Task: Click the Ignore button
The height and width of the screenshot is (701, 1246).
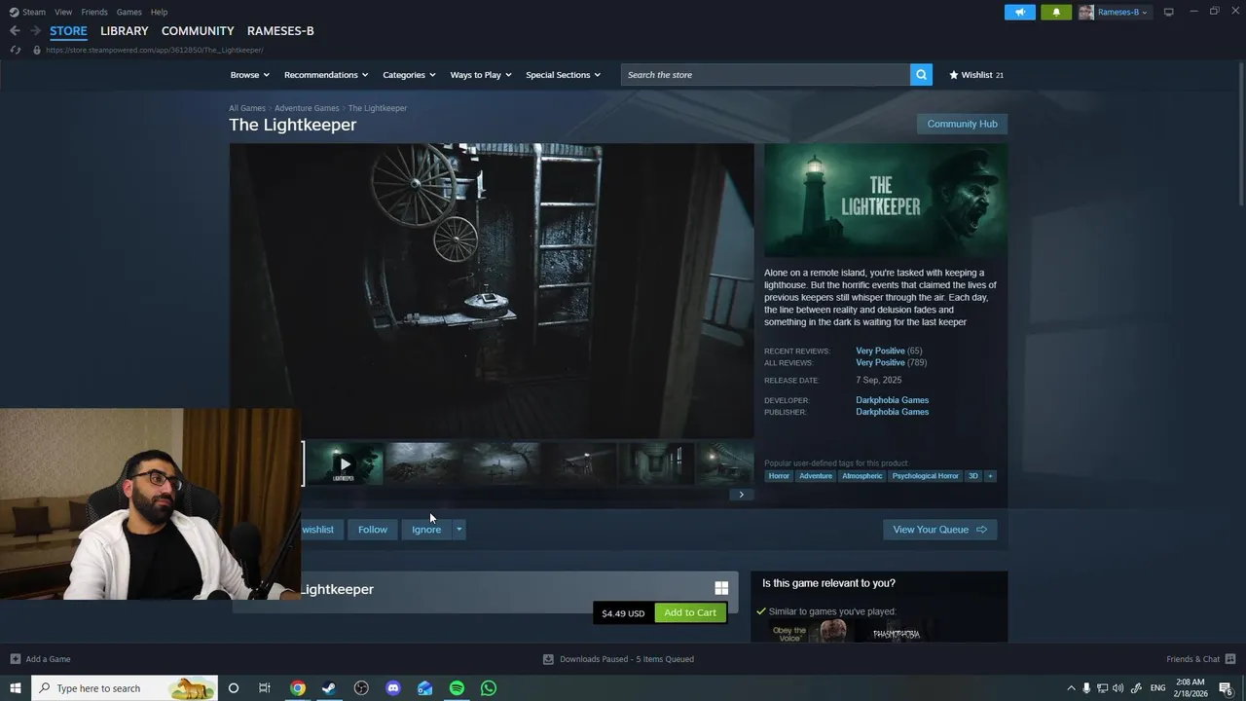Action: 426,530
